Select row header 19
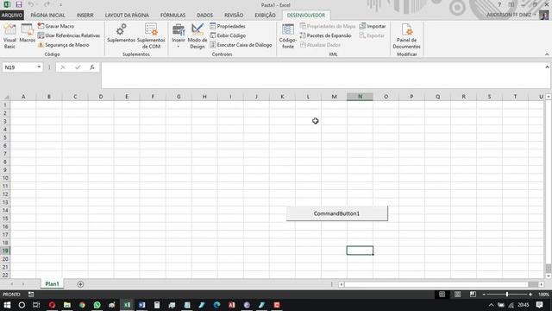 click(x=5, y=251)
